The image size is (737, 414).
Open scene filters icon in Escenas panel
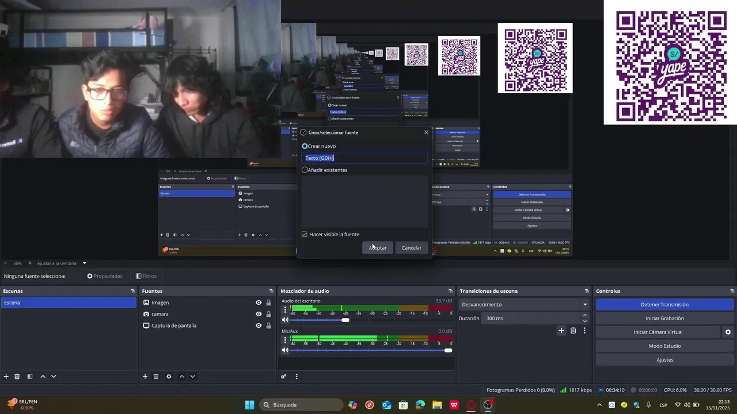pos(30,377)
